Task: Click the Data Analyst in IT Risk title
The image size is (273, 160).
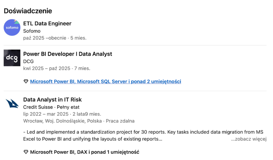Action: [53, 100]
